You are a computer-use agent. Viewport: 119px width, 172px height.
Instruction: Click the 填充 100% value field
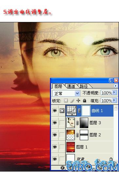click(106, 101)
